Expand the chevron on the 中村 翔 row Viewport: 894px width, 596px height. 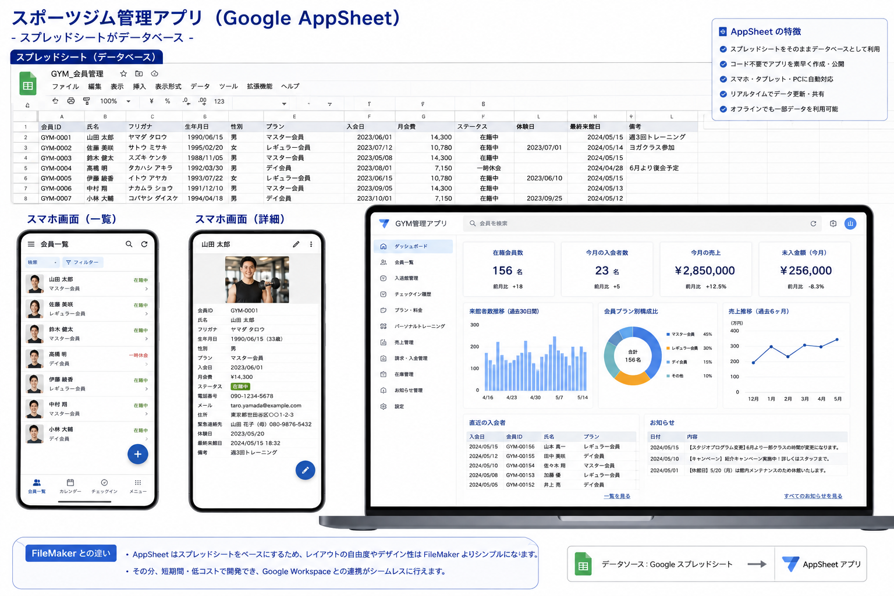[147, 414]
